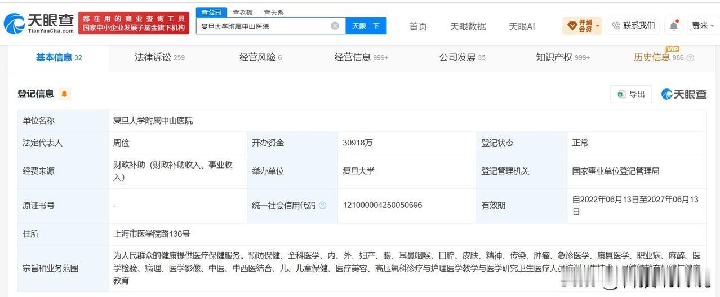Select the 查老板 search tab
Viewport: 720px width, 297px height.
243,12
